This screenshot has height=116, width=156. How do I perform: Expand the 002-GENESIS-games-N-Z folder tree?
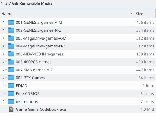click(3, 30)
